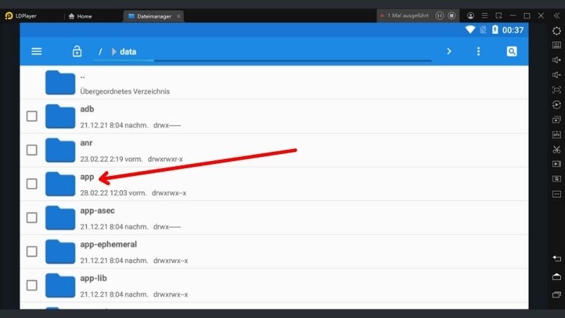Open the app folder icon

[x=60, y=184]
